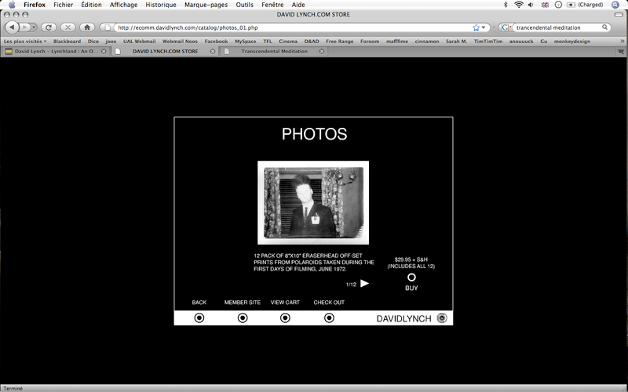Click the DAVIDLYNCH logo icon

tap(442, 318)
